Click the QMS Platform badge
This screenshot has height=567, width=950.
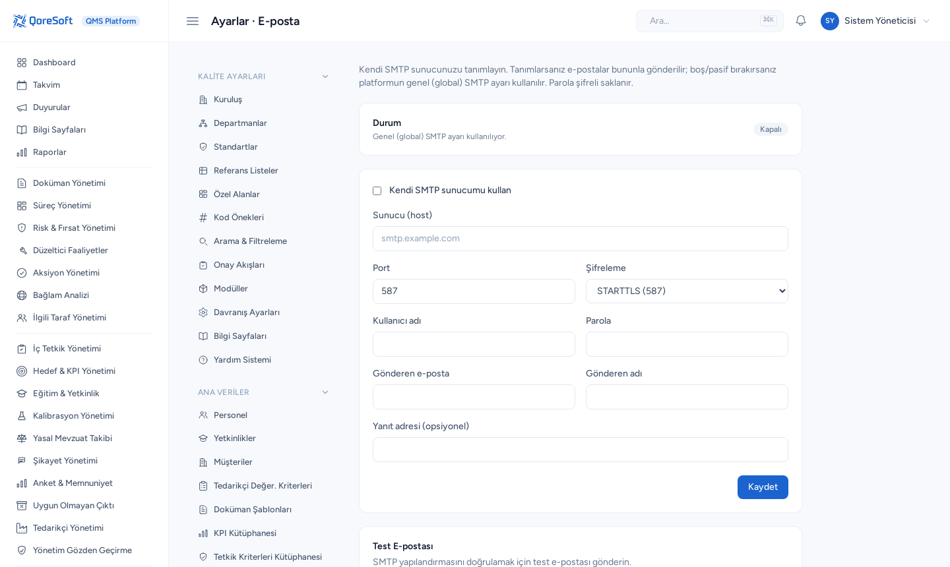coord(111,21)
